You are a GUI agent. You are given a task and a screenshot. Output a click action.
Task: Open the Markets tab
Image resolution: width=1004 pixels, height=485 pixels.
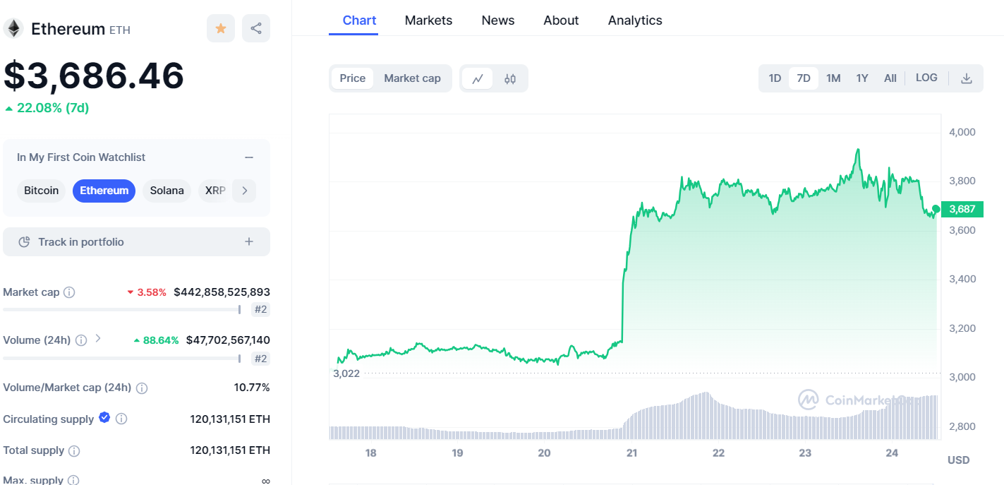(x=428, y=20)
